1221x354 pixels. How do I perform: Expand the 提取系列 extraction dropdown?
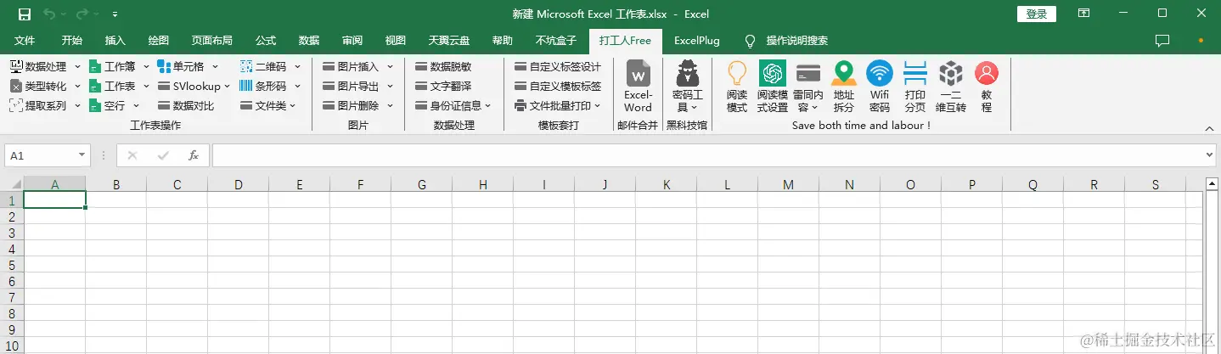pyautogui.click(x=46, y=105)
